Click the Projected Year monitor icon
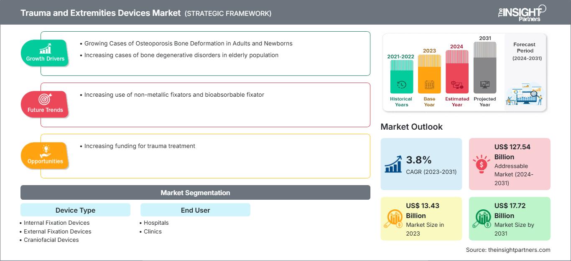 click(x=485, y=83)
